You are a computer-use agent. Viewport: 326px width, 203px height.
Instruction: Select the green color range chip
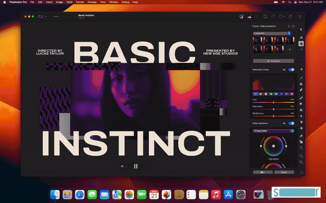[x=271, y=94]
